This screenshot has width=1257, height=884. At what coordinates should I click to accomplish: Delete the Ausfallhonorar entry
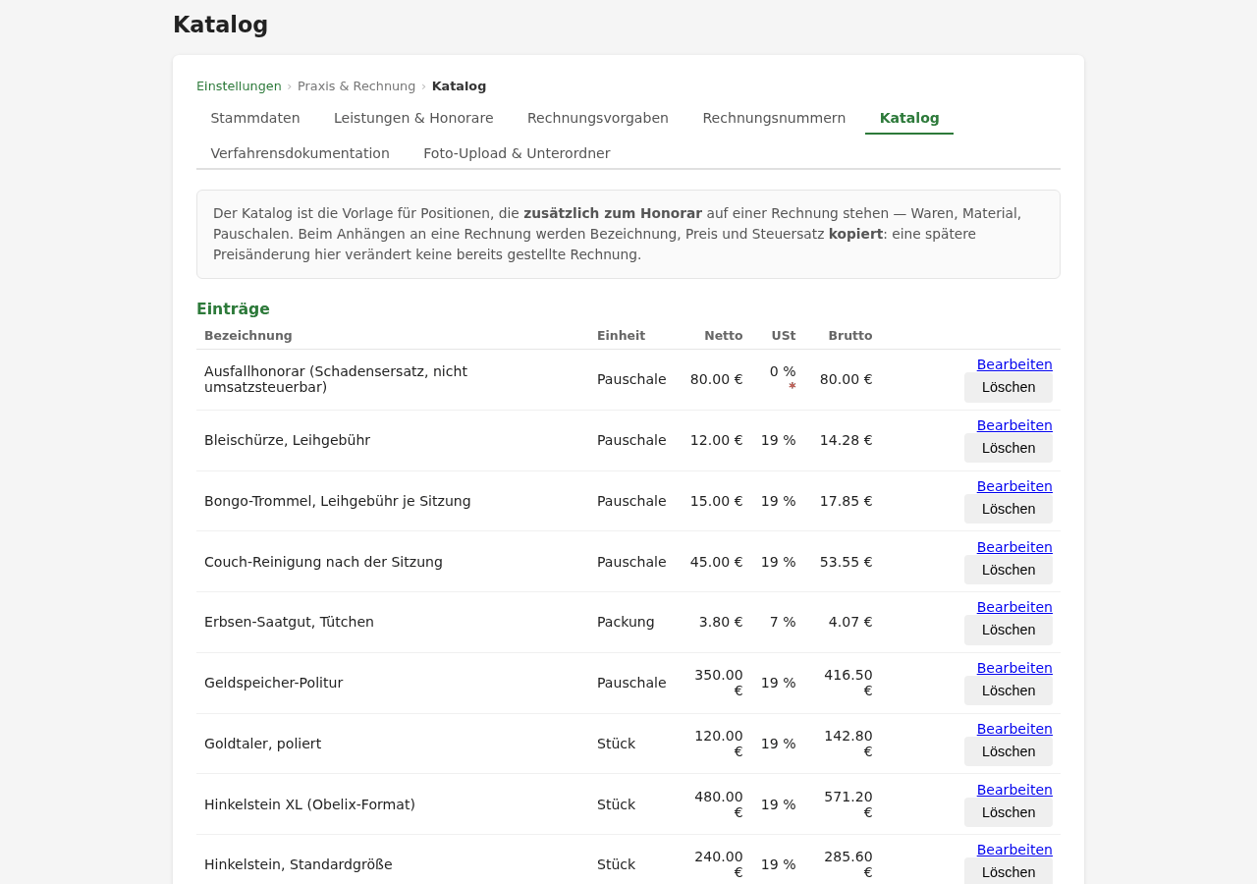point(1009,387)
